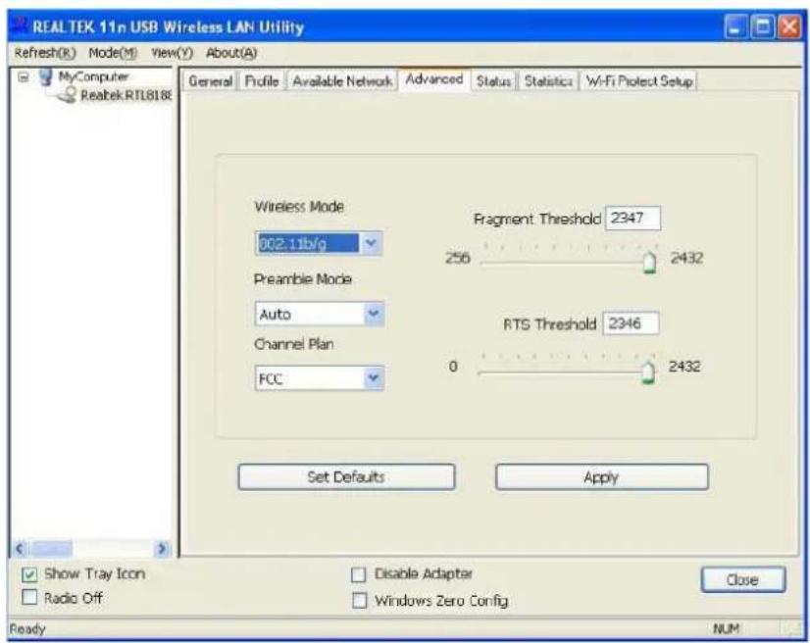The image size is (810, 643).
Task: Open the Wireless Mode dropdown
Action: [371, 243]
